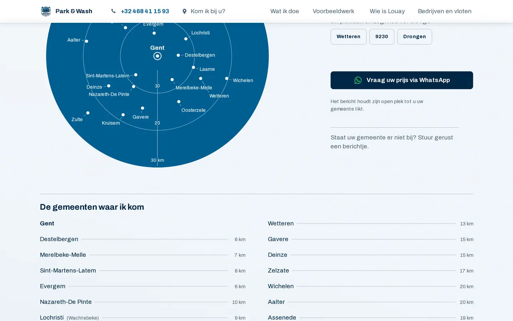513x321 pixels.
Task: Select the Deinze dot on the map
Action: tap(109, 86)
